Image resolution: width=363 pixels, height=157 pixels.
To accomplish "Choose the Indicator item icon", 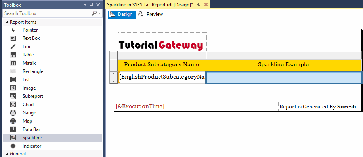I will coord(13,146).
